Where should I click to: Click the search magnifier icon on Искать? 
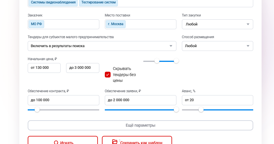coord(56,142)
